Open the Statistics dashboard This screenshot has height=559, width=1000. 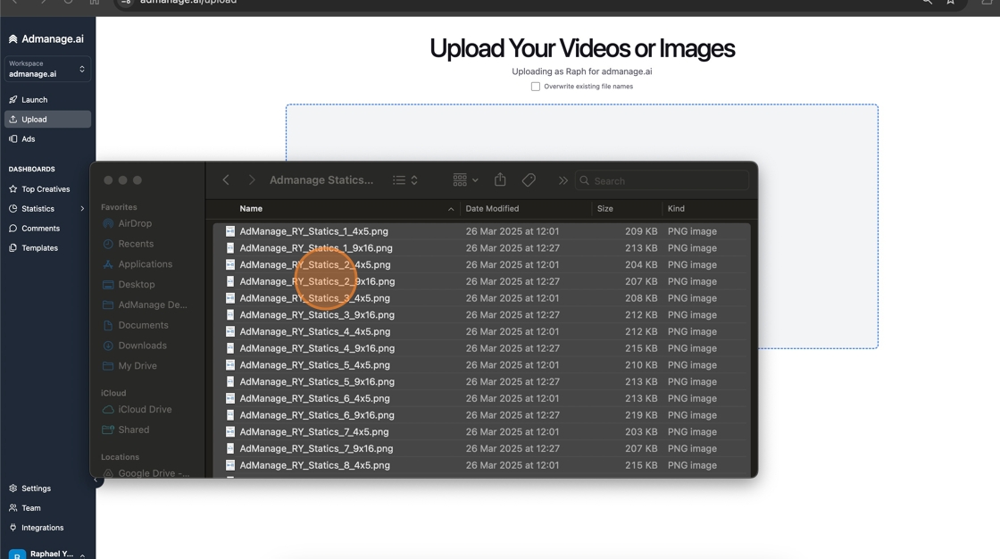click(x=38, y=209)
